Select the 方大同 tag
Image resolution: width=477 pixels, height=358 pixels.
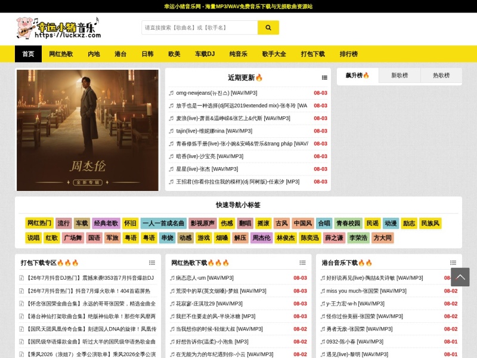pyautogui.click(x=383, y=237)
